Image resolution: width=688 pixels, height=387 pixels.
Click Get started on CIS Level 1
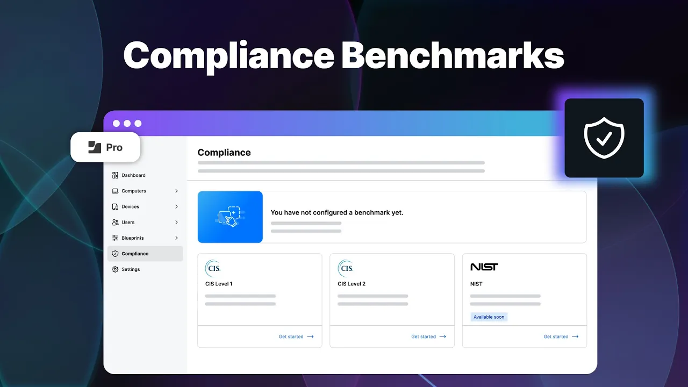pos(296,336)
